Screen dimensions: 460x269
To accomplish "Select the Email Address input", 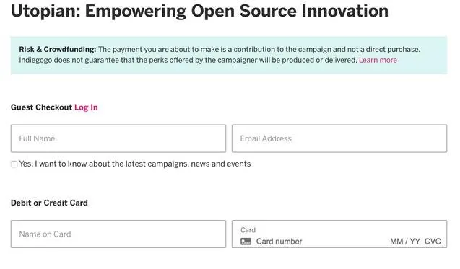I will point(339,138).
